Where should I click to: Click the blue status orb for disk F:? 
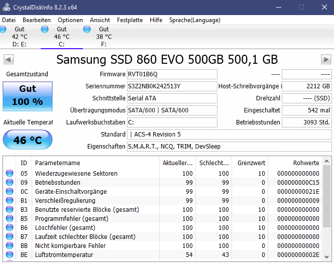click(x=87, y=29)
